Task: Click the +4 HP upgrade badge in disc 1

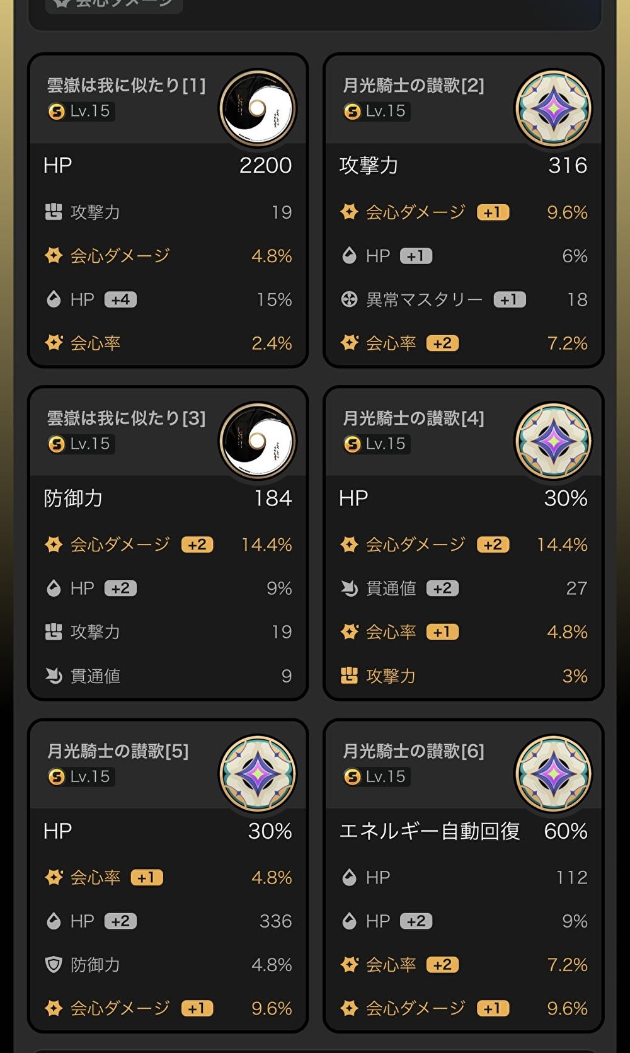Action: [x=120, y=299]
